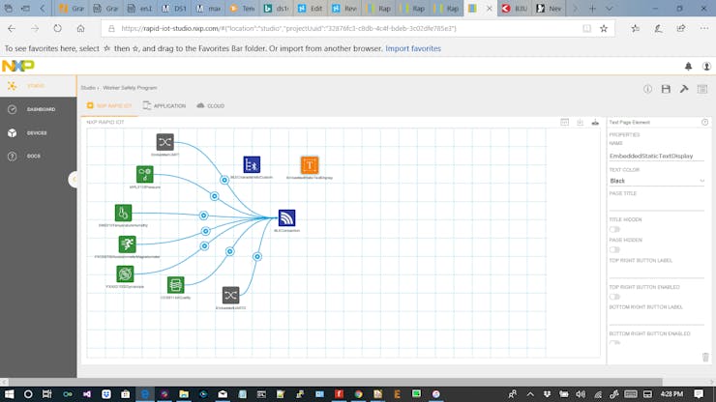This screenshot has width=716, height=402.
Task: Select the CCS811 AirQuality node
Action: 176,285
